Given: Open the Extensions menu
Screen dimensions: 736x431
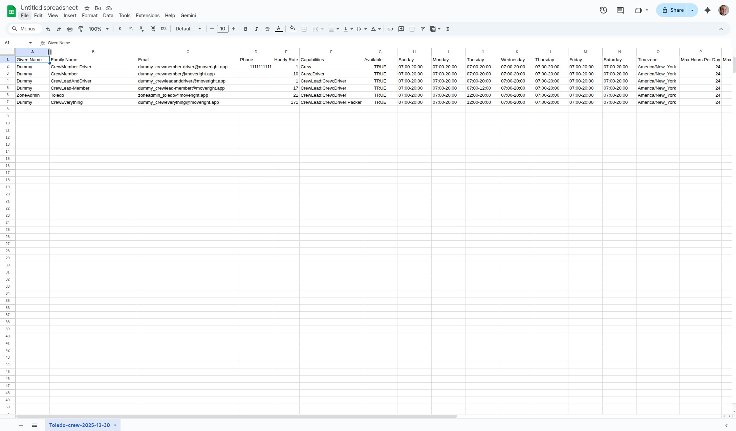Looking at the screenshot, I should point(148,16).
